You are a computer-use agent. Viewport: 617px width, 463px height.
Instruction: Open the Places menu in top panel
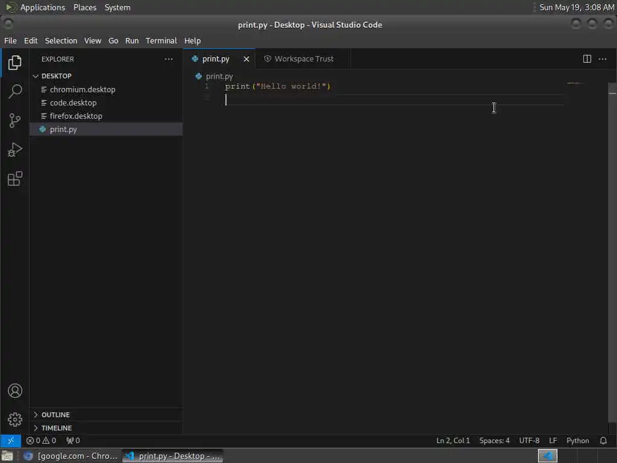click(x=85, y=7)
